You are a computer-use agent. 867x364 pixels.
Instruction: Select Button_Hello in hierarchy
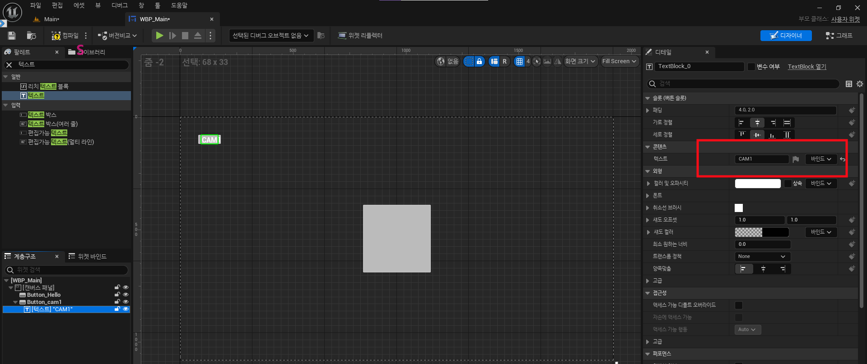pyautogui.click(x=44, y=295)
